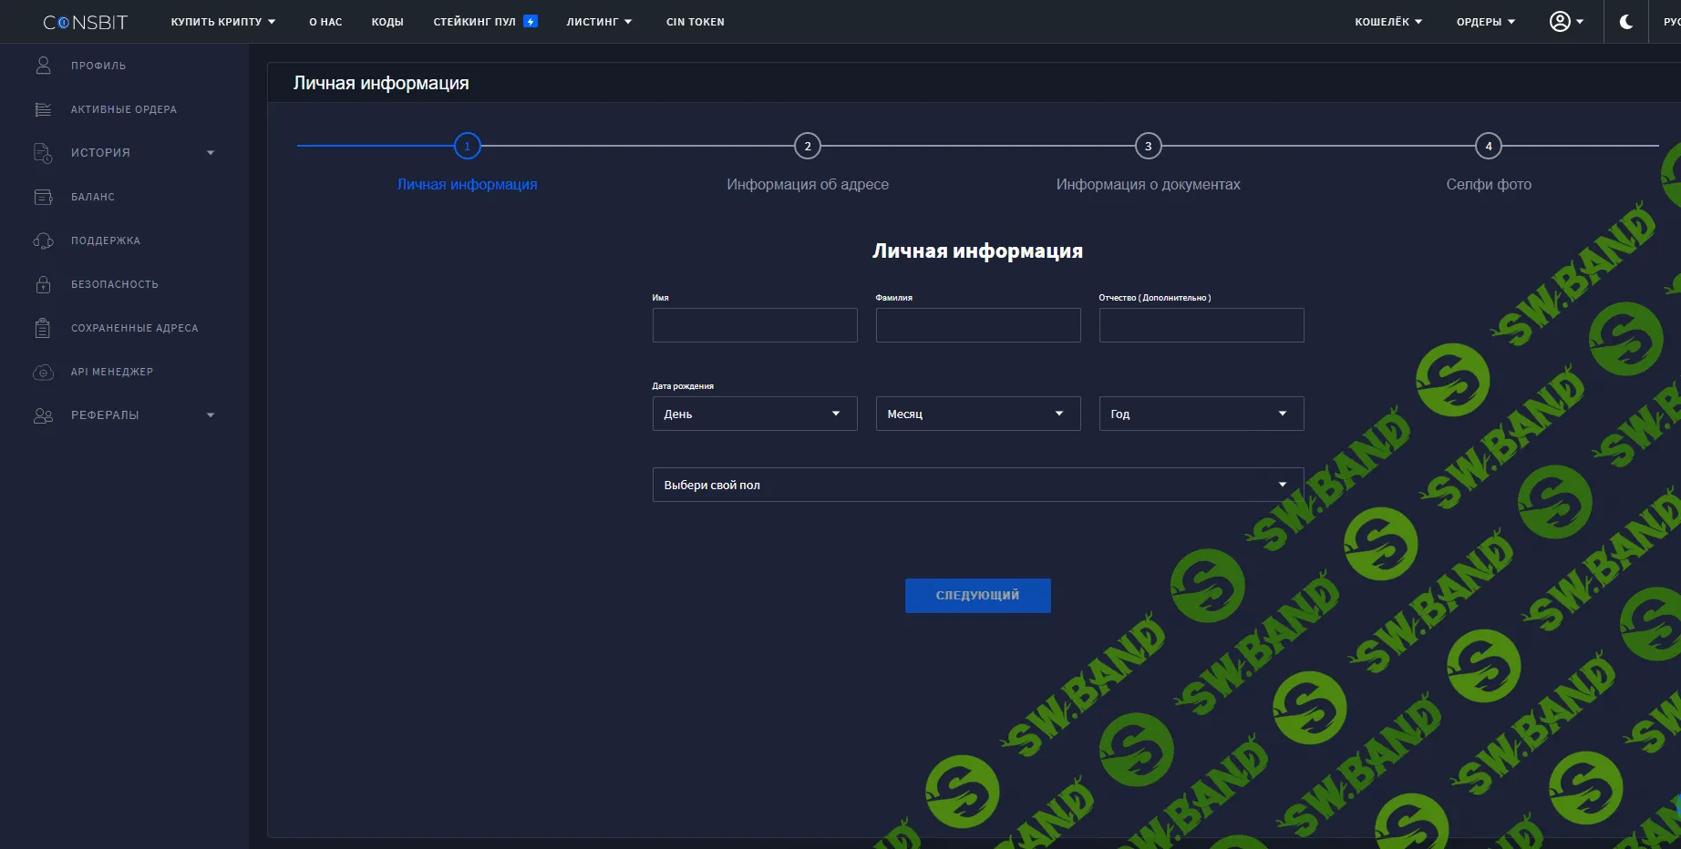Viewport: 1681px width, 849px height.
Task: Expand the История sidebar section
Action: click(x=211, y=152)
